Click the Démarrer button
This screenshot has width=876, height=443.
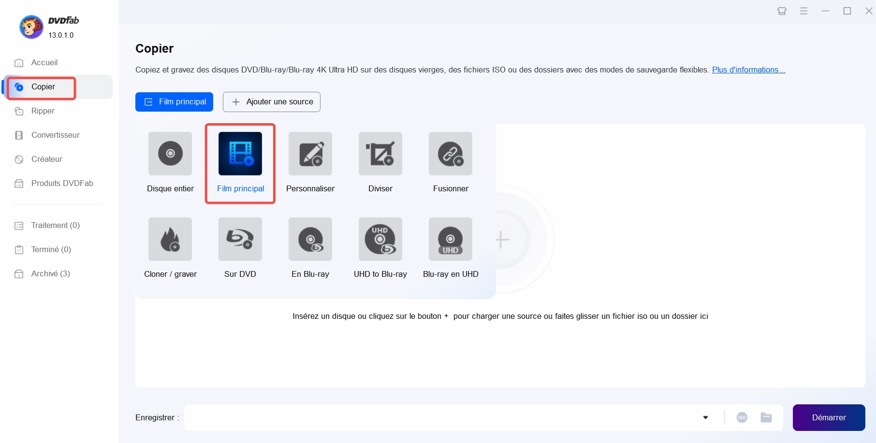(829, 417)
